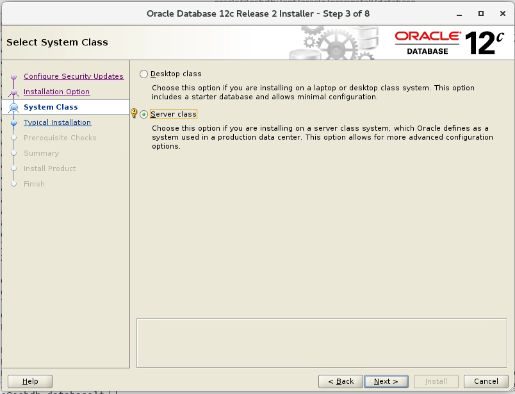
Task: Close the installer window
Action: tap(503, 13)
